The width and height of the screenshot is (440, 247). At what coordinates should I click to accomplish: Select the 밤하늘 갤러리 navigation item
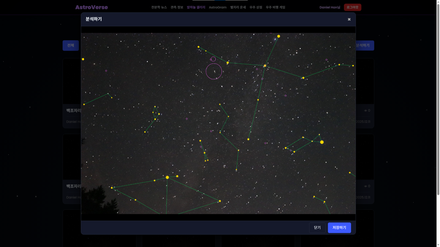point(196,7)
